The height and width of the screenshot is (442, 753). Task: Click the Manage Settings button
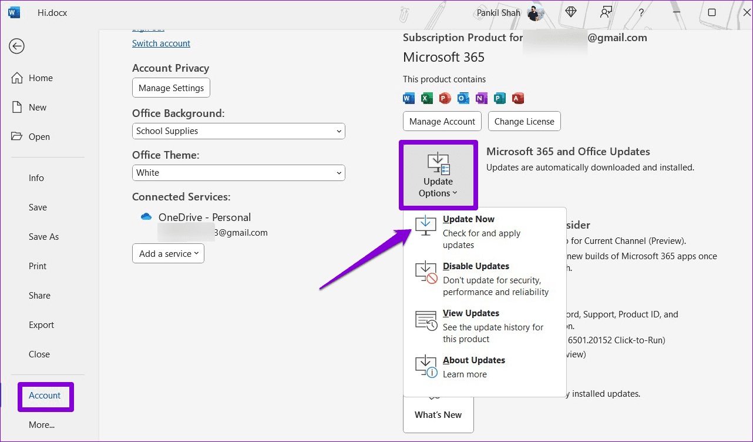(171, 88)
